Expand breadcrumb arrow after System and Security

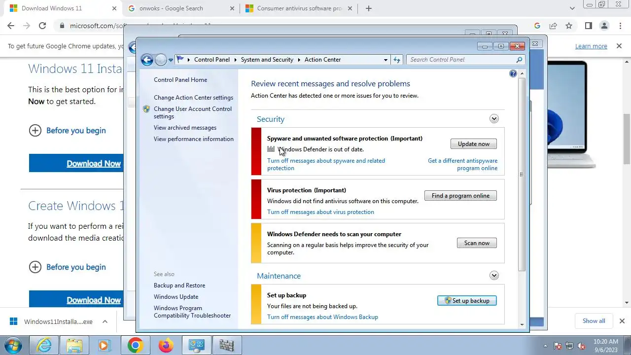[x=299, y=60]
